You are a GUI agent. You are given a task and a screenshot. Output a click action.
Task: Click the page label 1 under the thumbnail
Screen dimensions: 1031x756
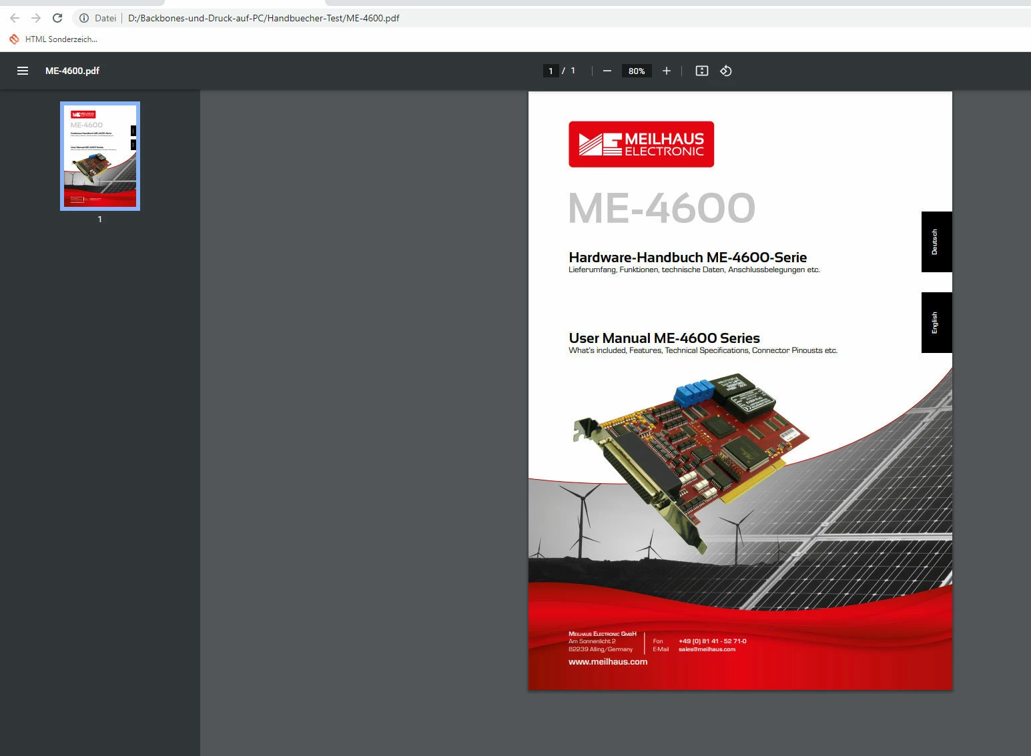point(100,219)
